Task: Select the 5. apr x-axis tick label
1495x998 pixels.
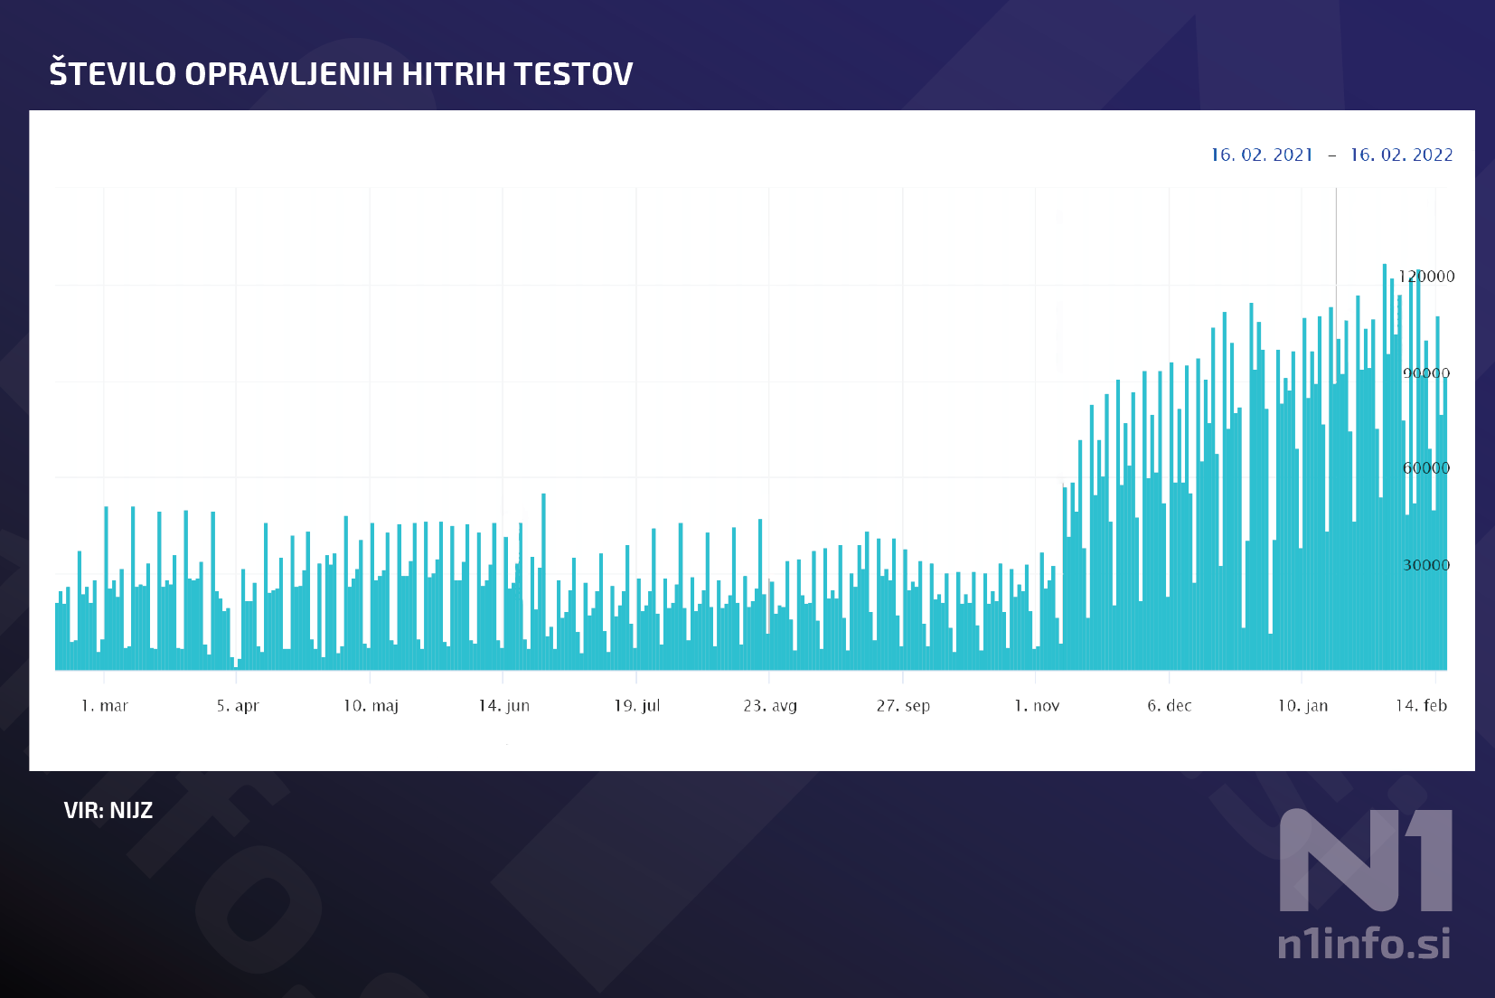Action: tap(238, 706)
